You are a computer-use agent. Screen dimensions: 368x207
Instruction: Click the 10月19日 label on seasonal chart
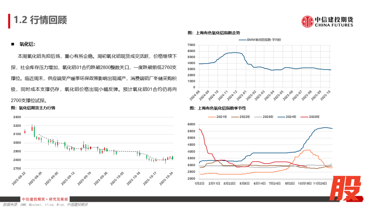click(302, 183)
